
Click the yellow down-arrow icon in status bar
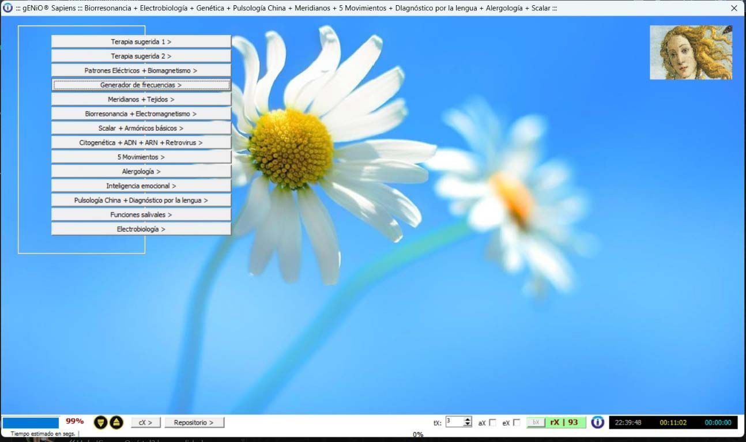(x=101, y=422)
